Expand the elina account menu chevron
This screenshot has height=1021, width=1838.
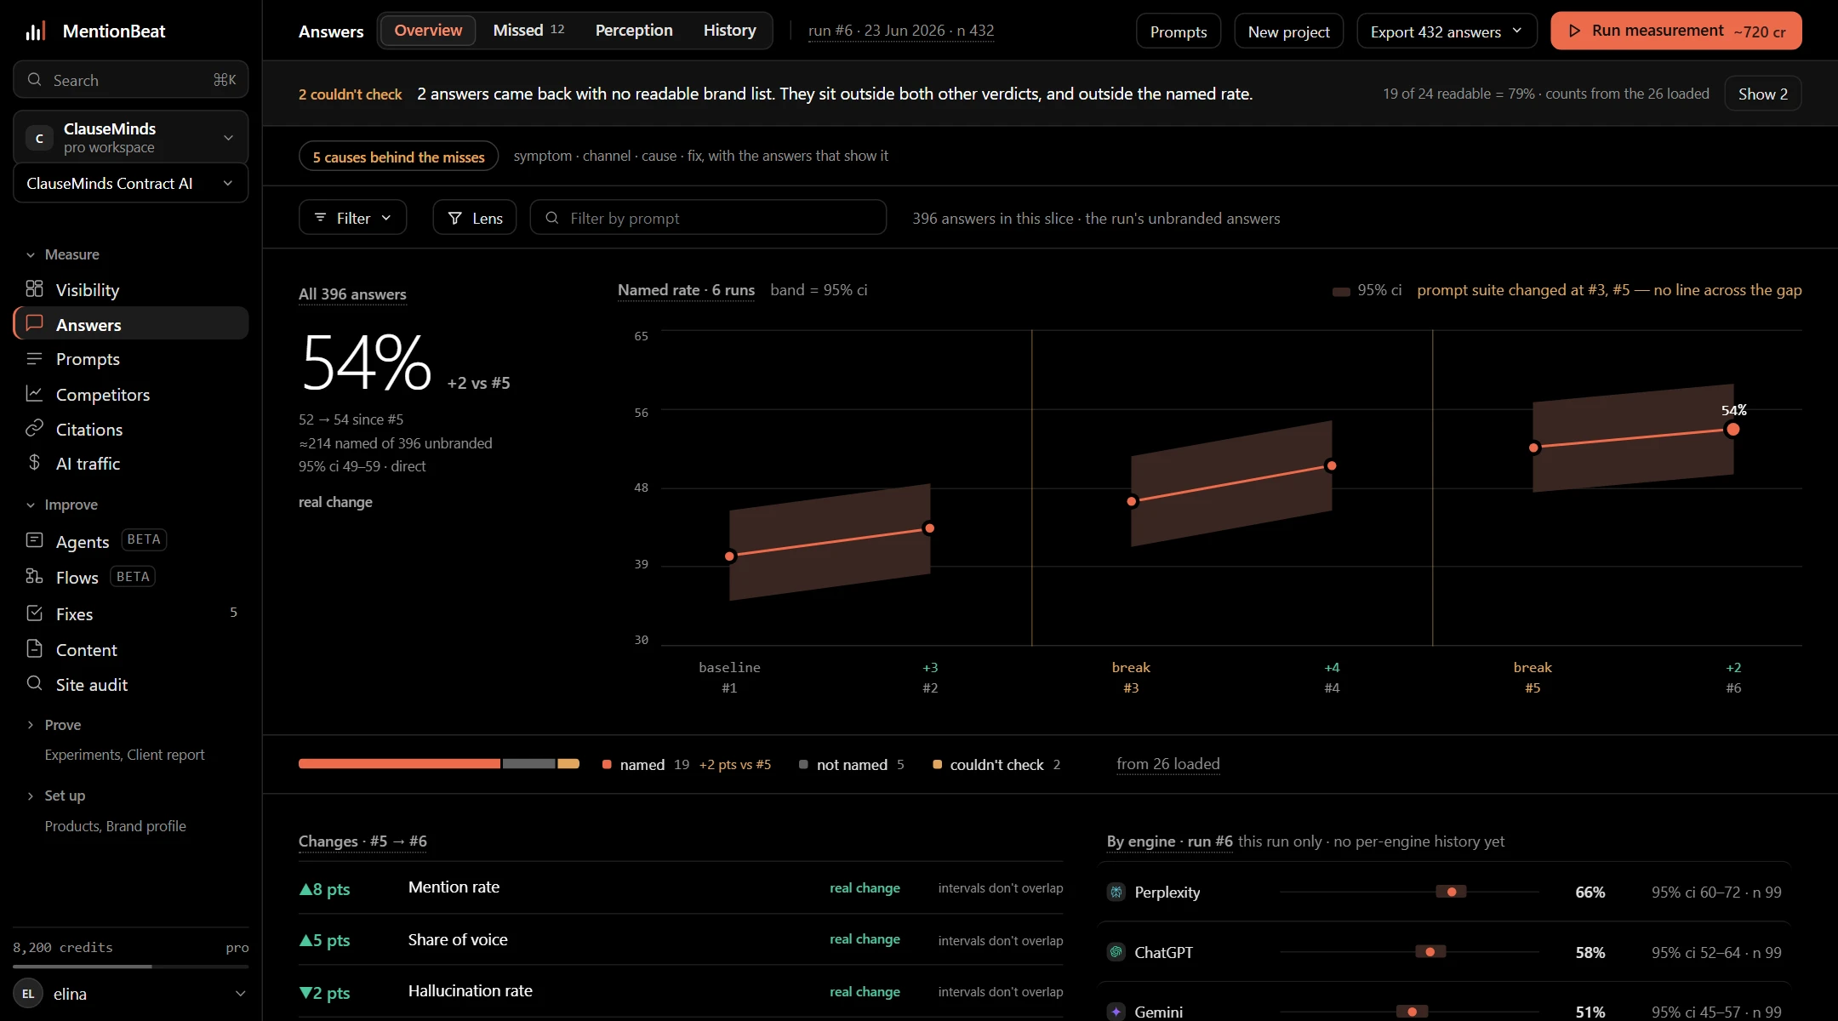click(x=240, y=994)
